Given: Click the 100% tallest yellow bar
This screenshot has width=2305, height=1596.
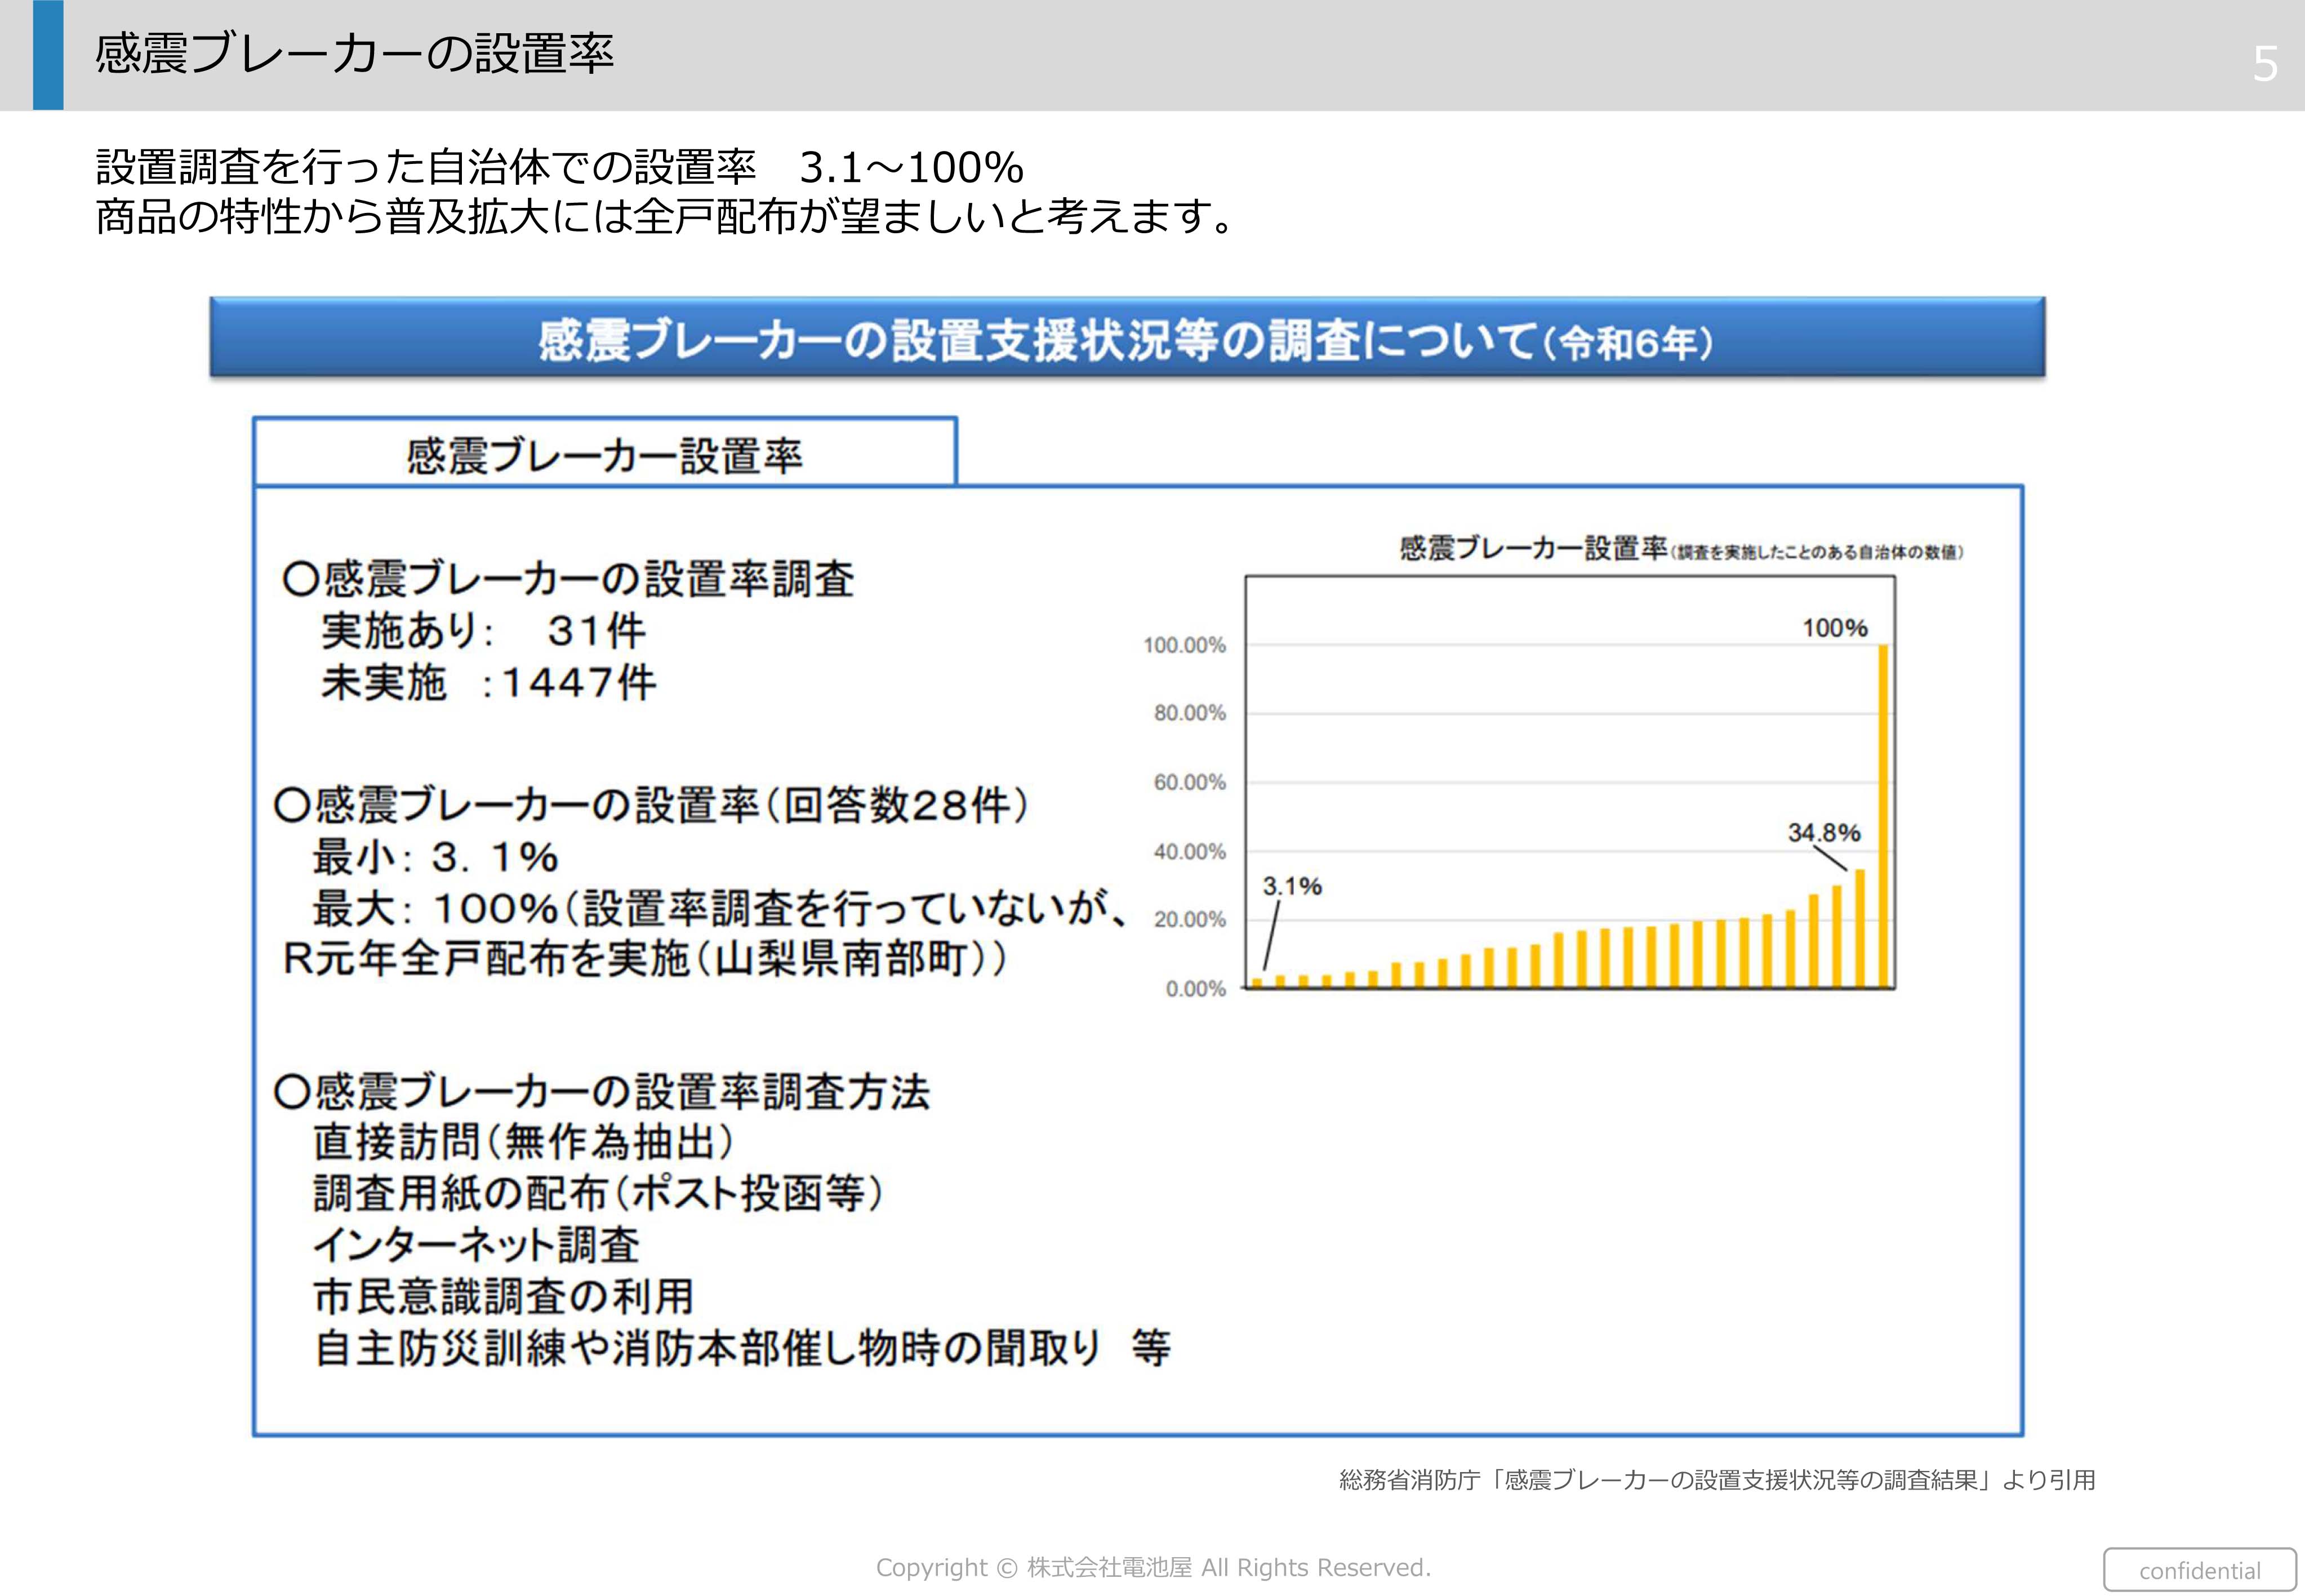Looking at the screenshot, I should click(x=1883, y=815).
